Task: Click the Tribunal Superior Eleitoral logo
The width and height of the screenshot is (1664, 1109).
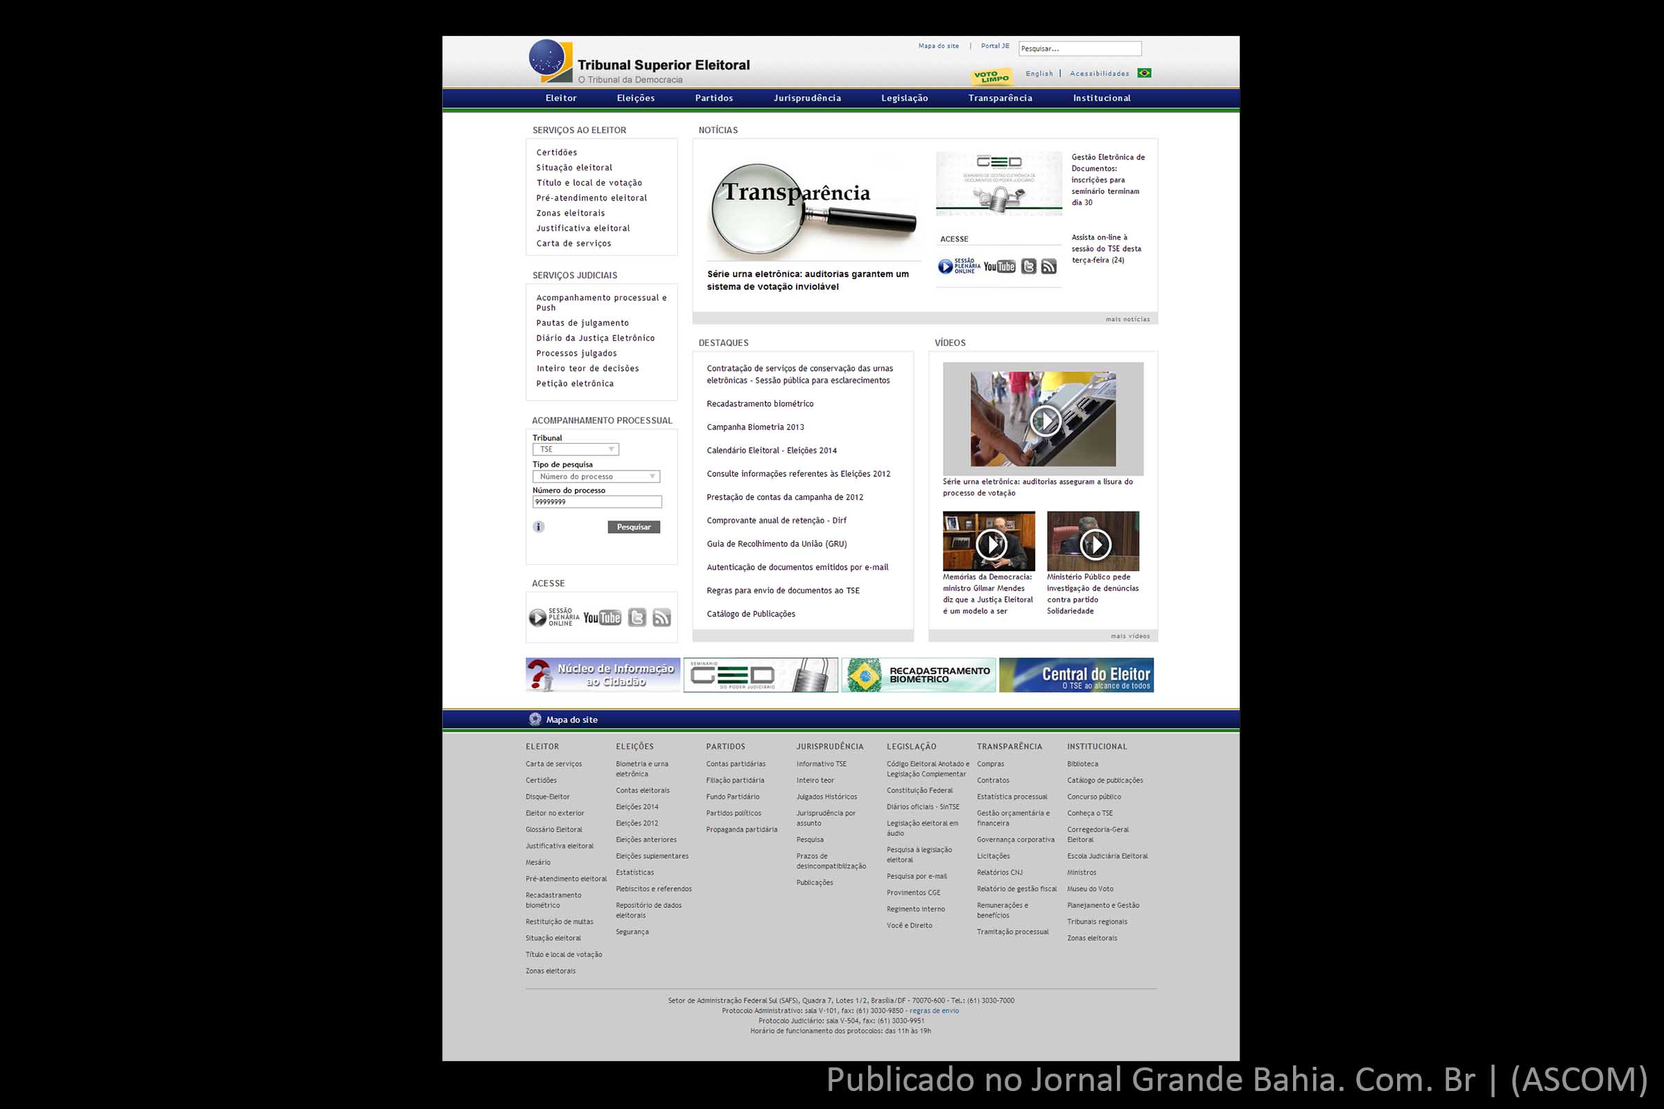Action: pyautogui.click(x=639, y=62)
